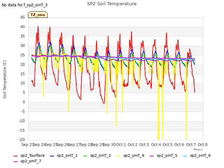Select the sp2_smT_7 legend label
Screen dimensions: 224x168
[x=31, y=161]
